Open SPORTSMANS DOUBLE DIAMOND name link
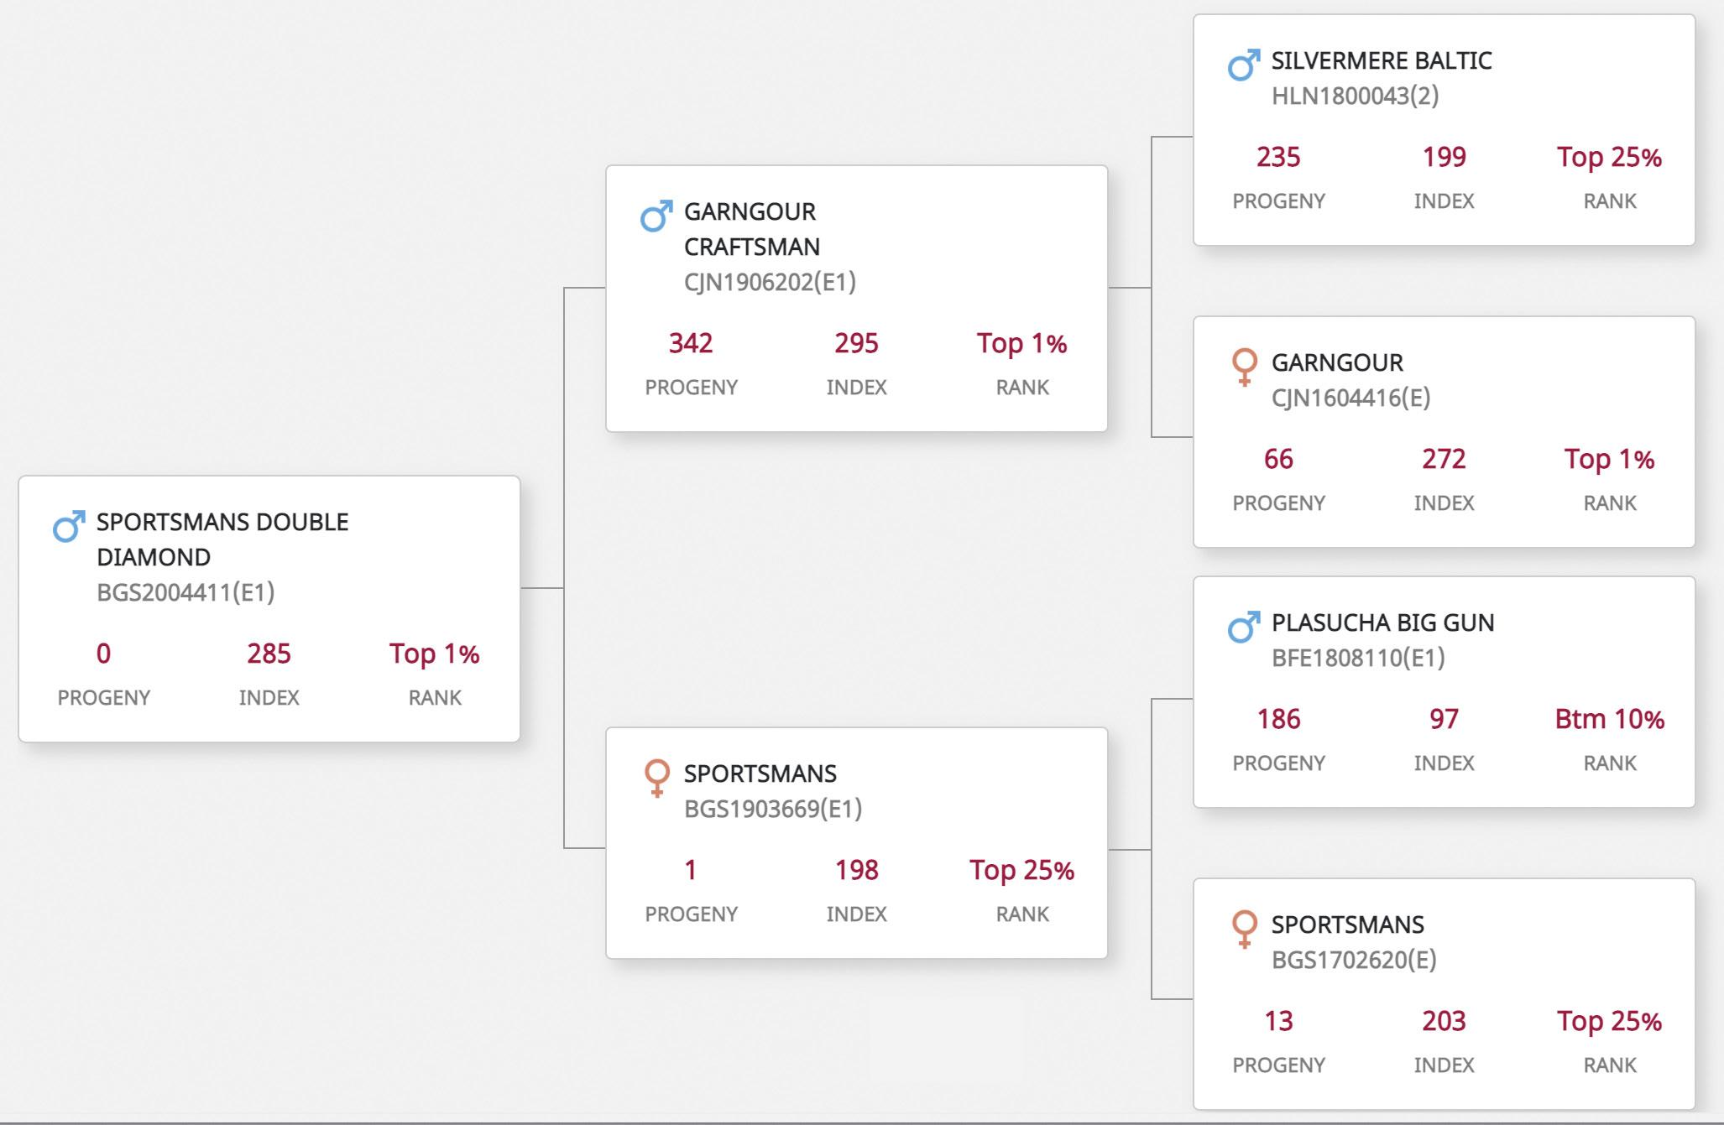 click(222, 539)
